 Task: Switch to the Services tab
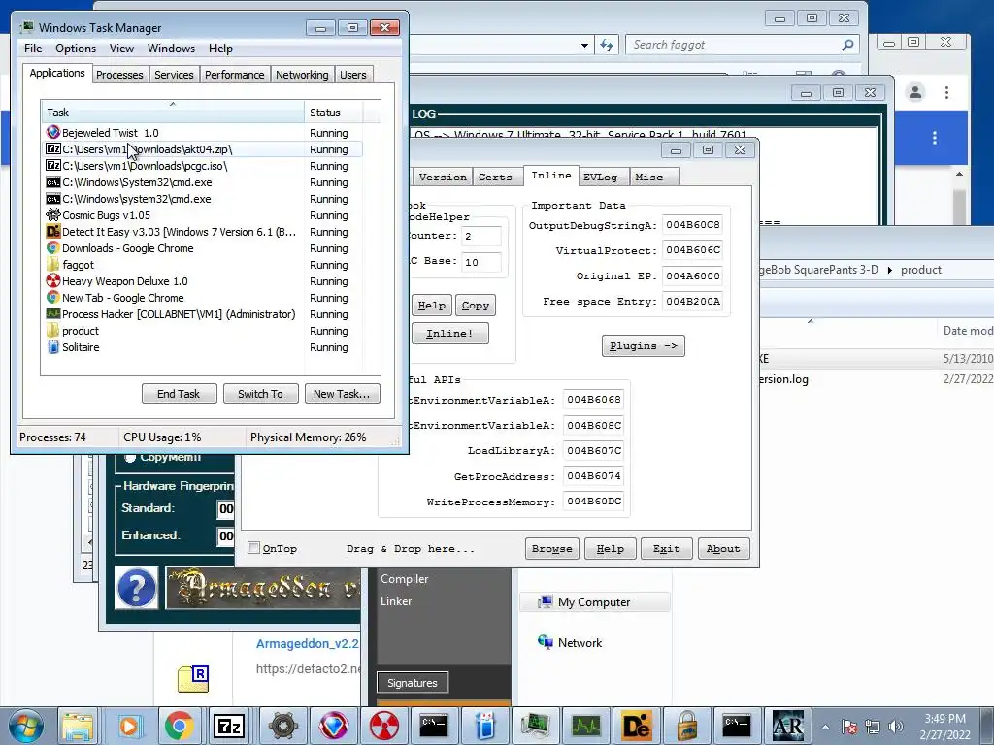click(x=174, y=75)
